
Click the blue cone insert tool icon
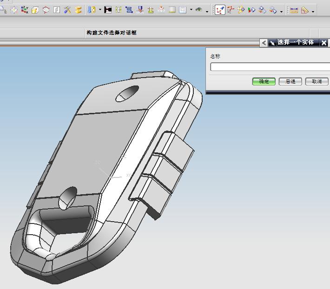coord(140,10)
